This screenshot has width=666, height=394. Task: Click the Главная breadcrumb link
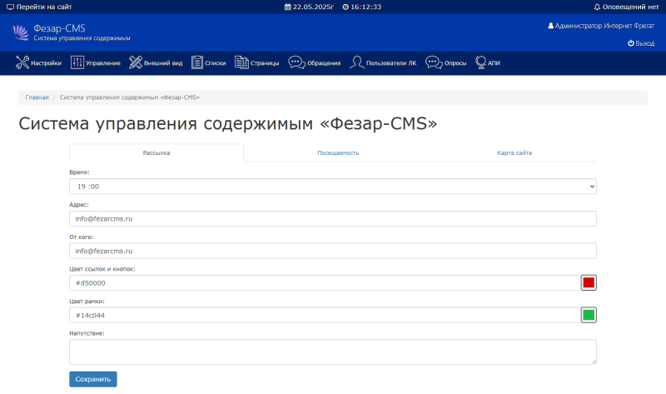(37, 97)
